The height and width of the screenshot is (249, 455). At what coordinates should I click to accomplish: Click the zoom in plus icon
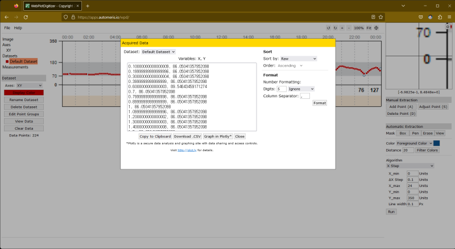tap(342, 27)
